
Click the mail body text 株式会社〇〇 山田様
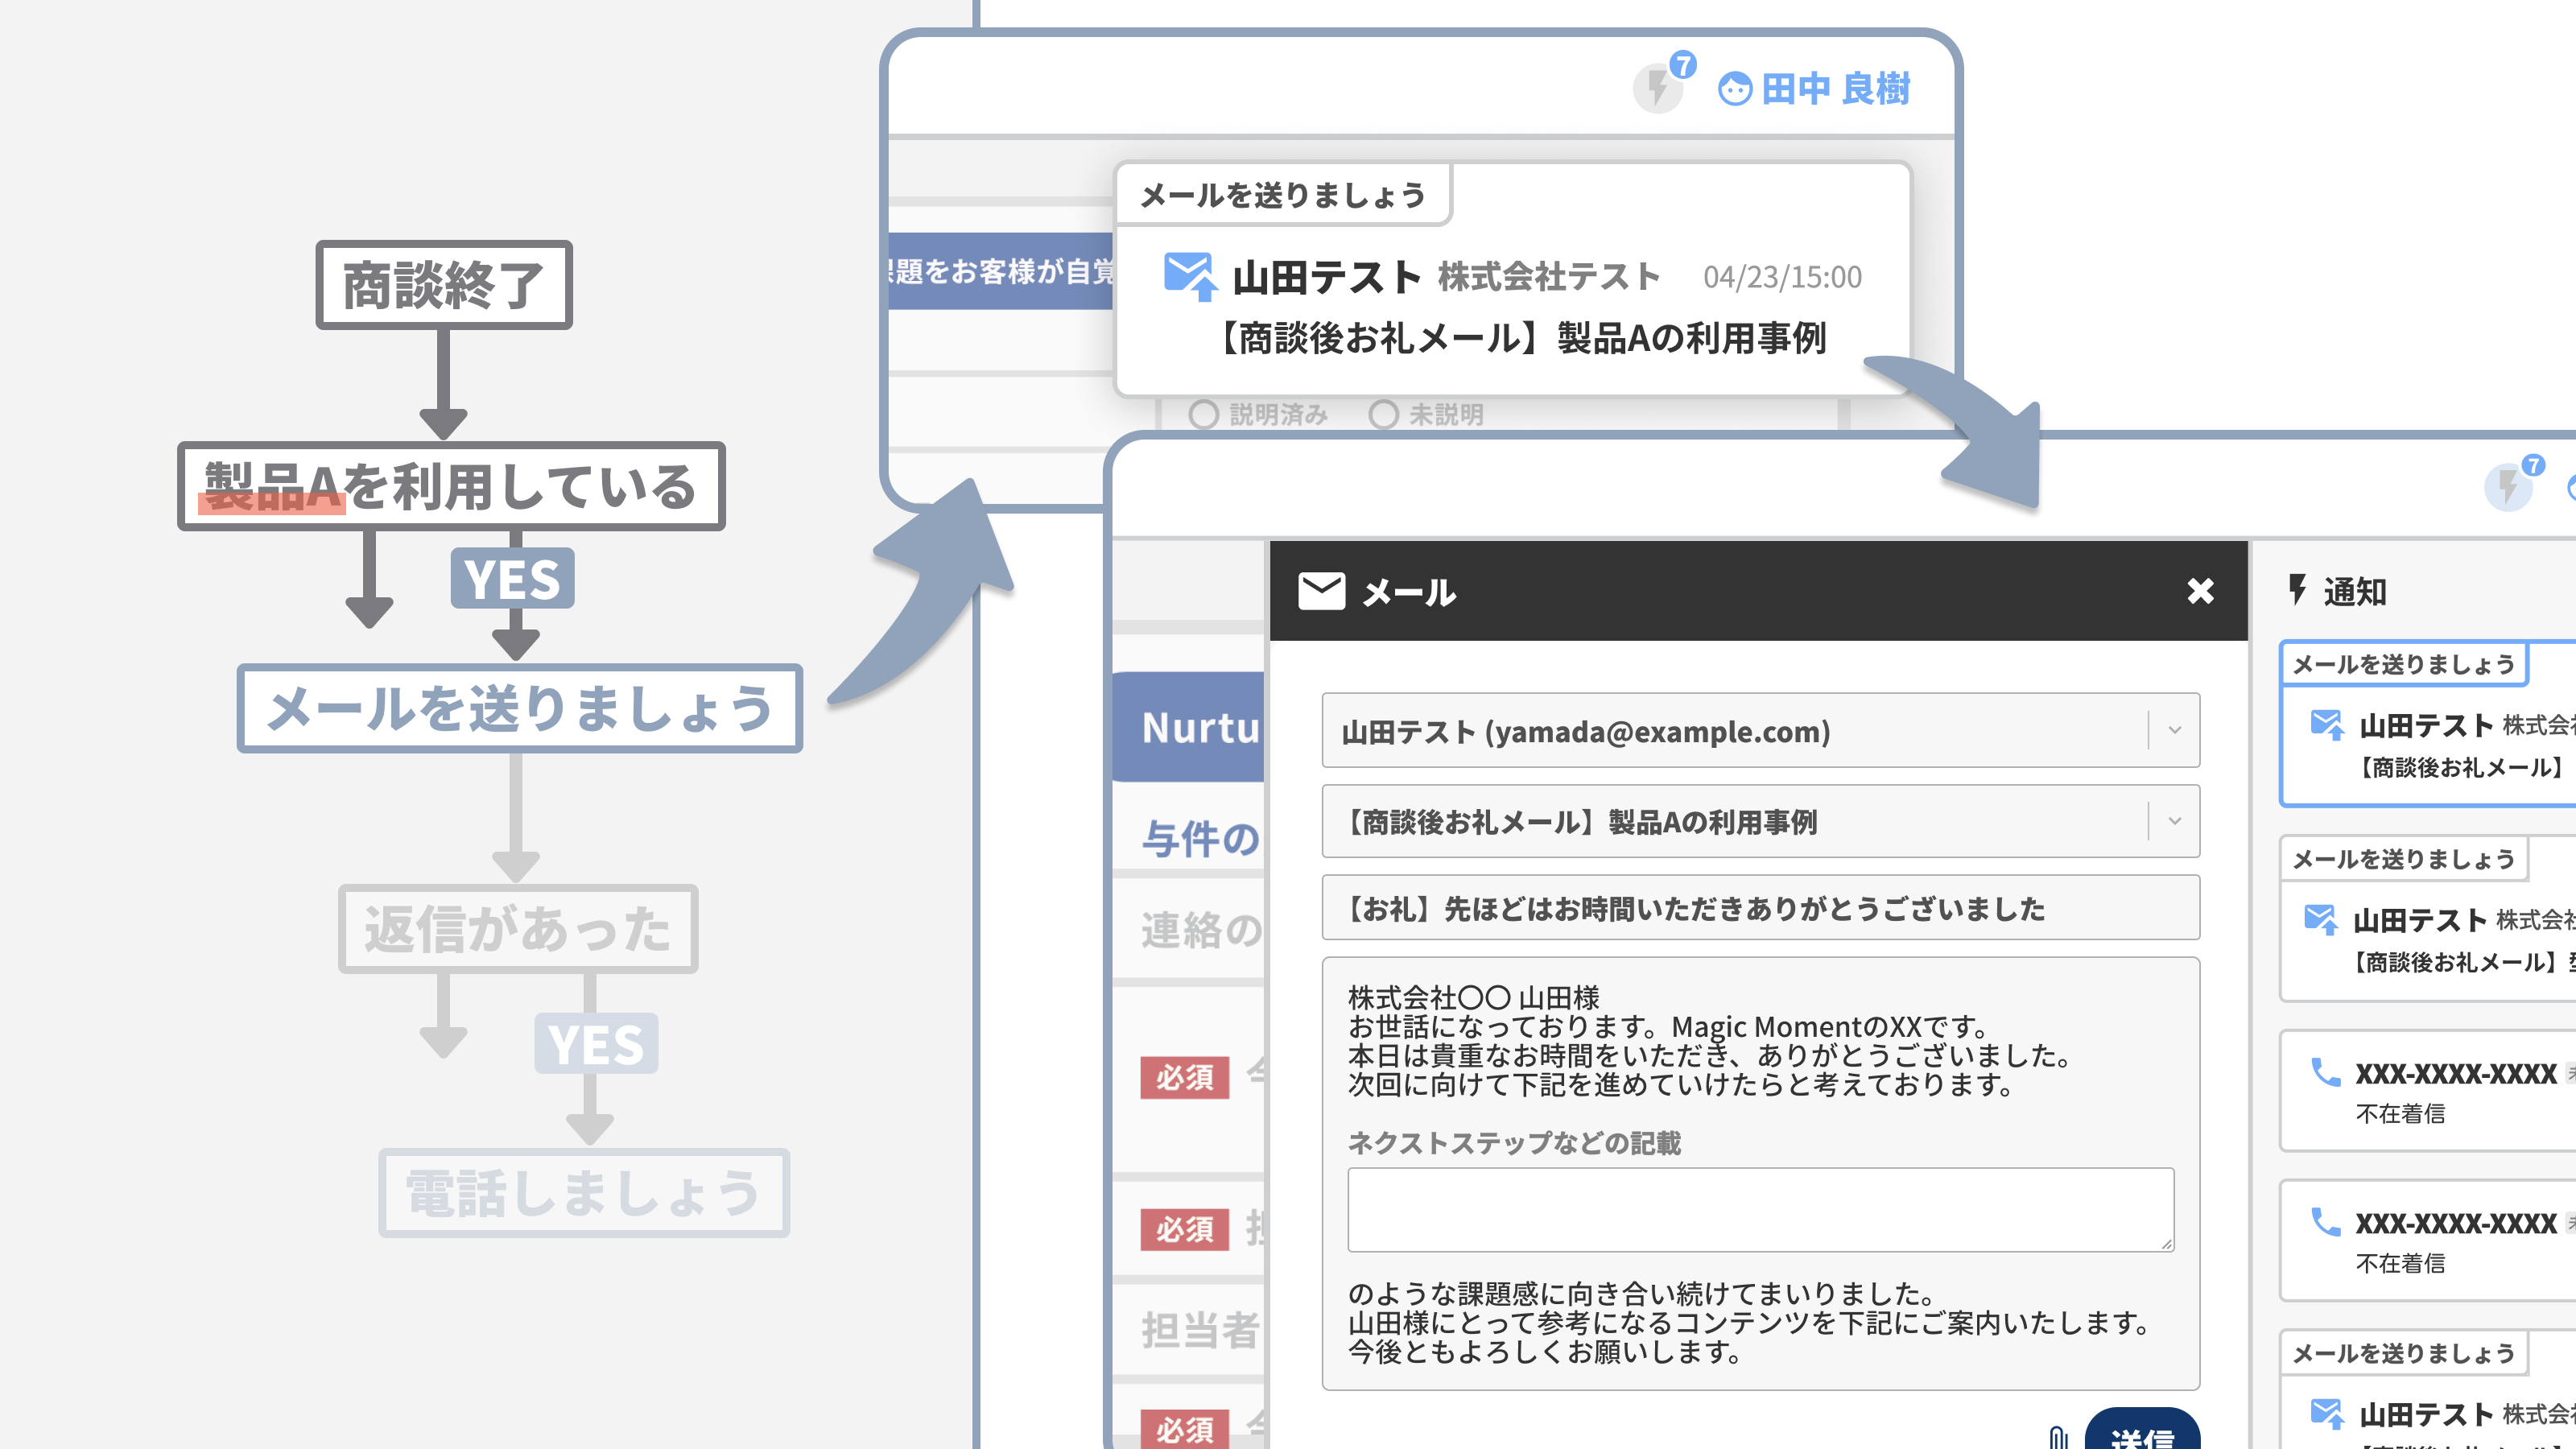tap(1473, 997)
